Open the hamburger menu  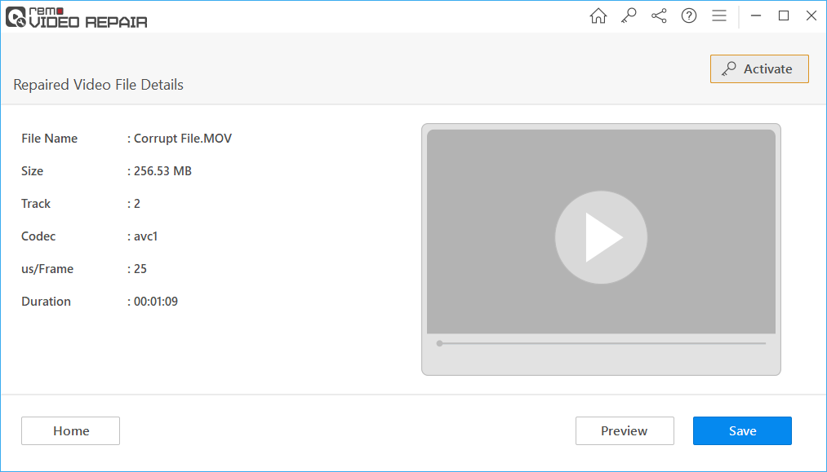click(718, 15)
